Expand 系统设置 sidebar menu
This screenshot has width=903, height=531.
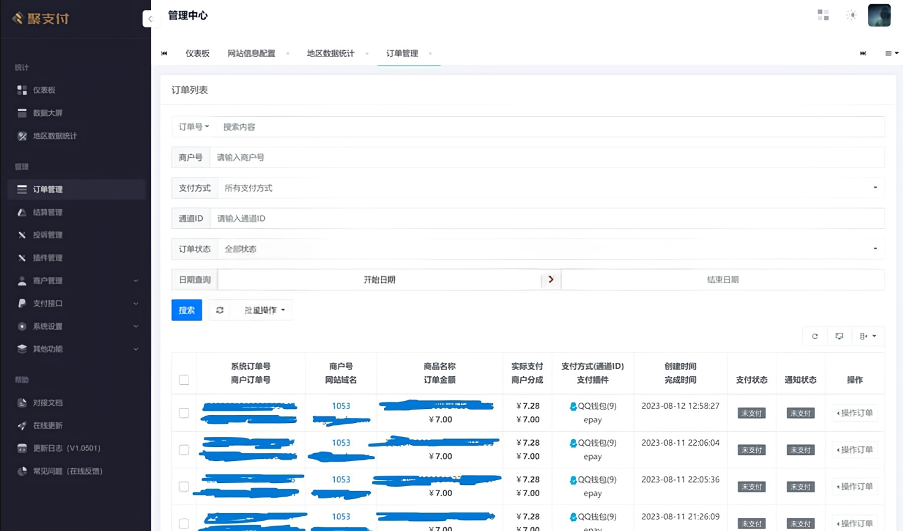pos(76,326)
